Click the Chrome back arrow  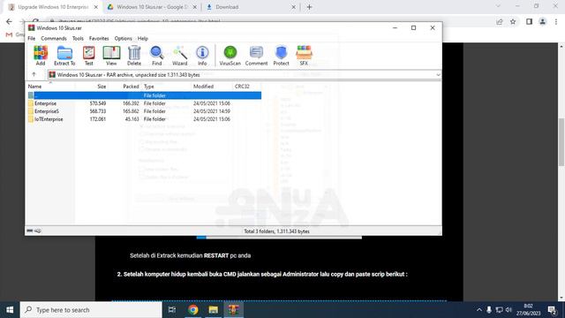coord(10,21)
